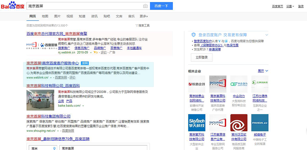Viewport: 307px width, 150px height.
Task: Click the V3 credit badge icon
Action: point(95,52)
